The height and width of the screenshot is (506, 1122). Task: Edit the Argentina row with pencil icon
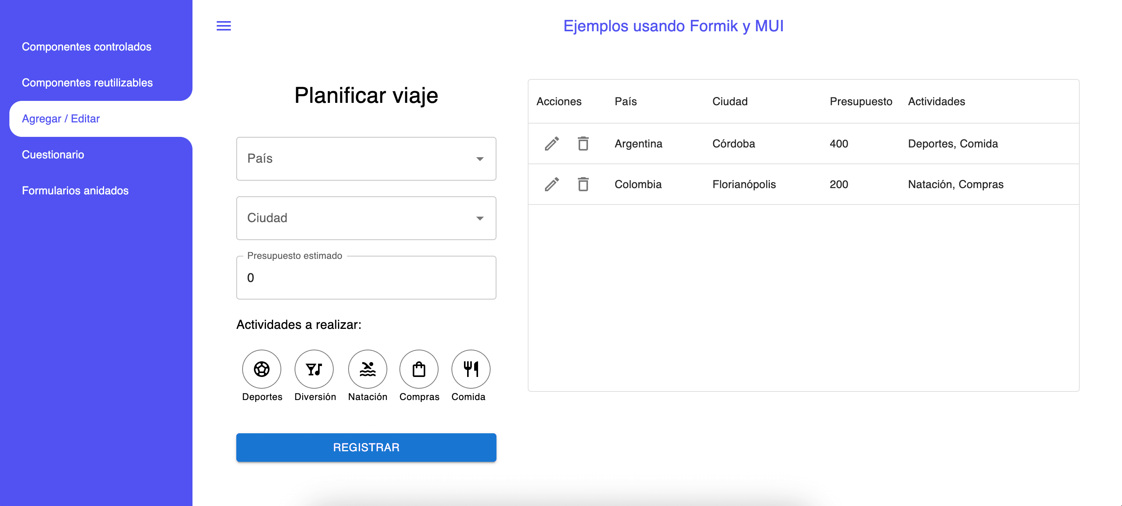click(552, 144)
